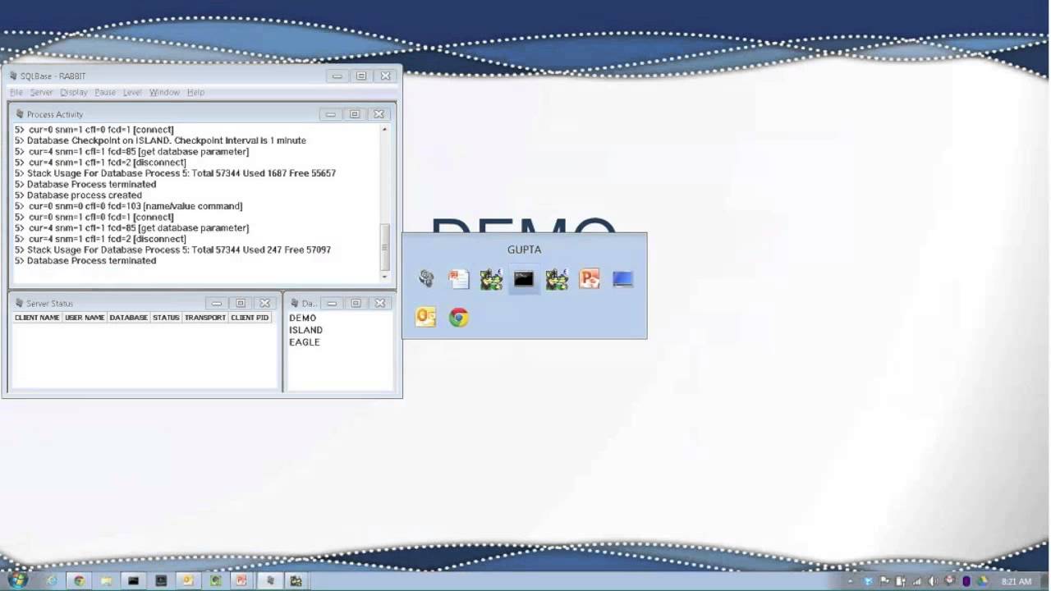Click the SQLBase - RABBIT window title icon
The height and width of the screenshot is (591, 1051).
click(x=13, y=76)
